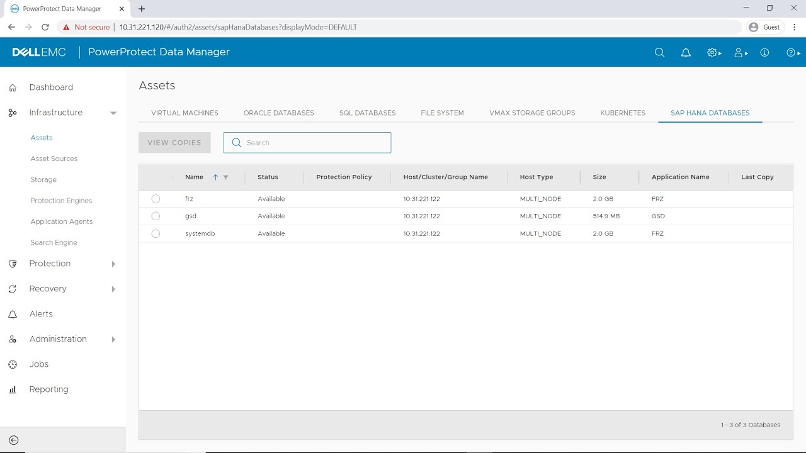This screenshot has width=806, height=453.
Task: Open Assets in the sidebar
Action: point(42,138)
